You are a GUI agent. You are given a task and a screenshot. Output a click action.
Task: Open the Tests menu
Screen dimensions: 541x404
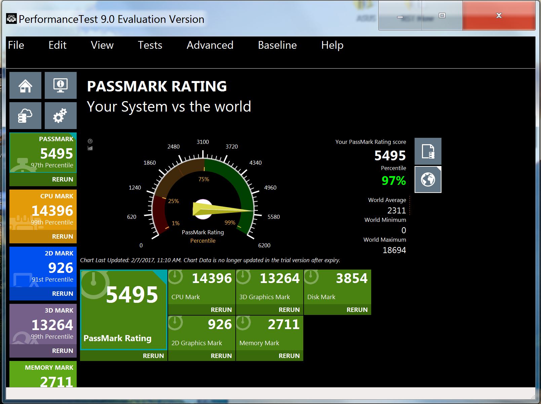pos(150,45)
